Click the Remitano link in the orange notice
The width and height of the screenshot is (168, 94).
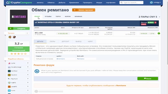pos(121,85)
